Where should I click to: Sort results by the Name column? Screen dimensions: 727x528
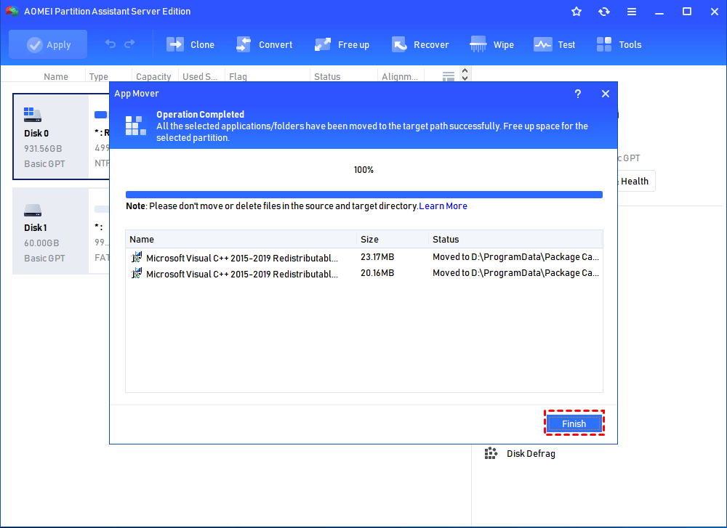click(x=241, y=240)
